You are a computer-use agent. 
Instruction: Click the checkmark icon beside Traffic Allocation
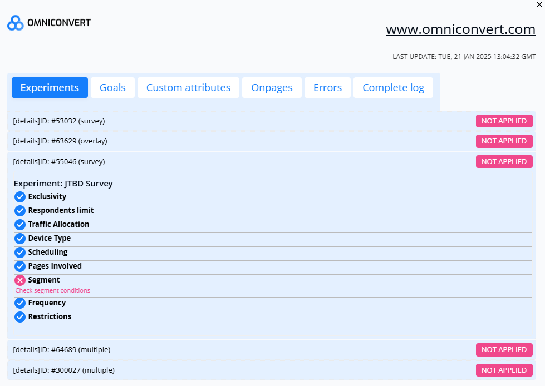[20, 225]
